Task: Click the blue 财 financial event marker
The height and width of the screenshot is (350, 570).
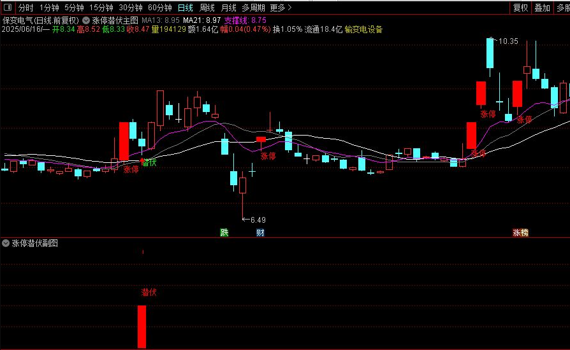Action: (x=260, y=232)
